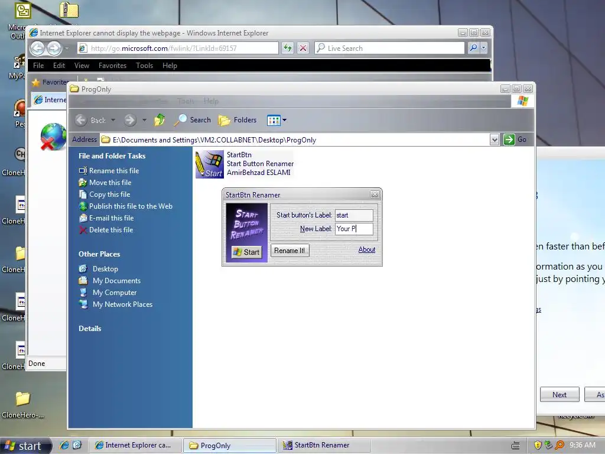This screenshot has height=454, width=605.
Task: Toggle the Folders pane button
Action: [x=238, y=120]
